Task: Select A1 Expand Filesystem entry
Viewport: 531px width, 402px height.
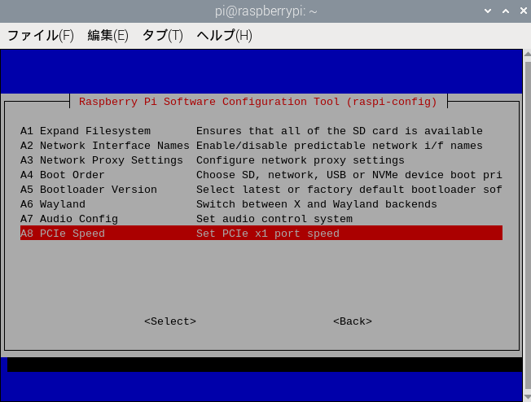Action: (x=261, y=131)
